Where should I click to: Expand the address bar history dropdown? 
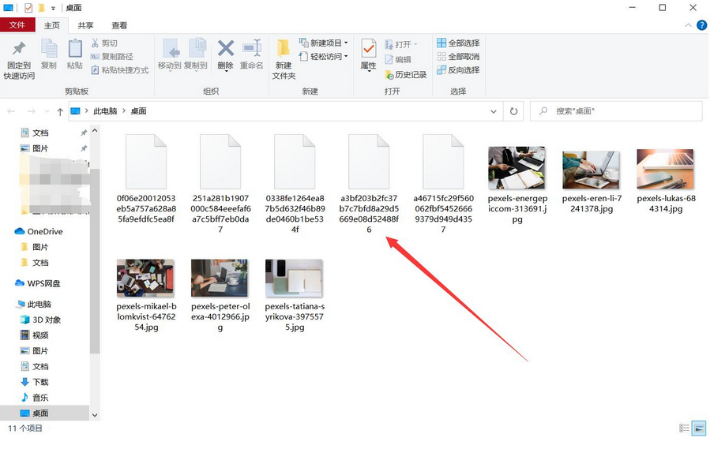tap(494, 111)
